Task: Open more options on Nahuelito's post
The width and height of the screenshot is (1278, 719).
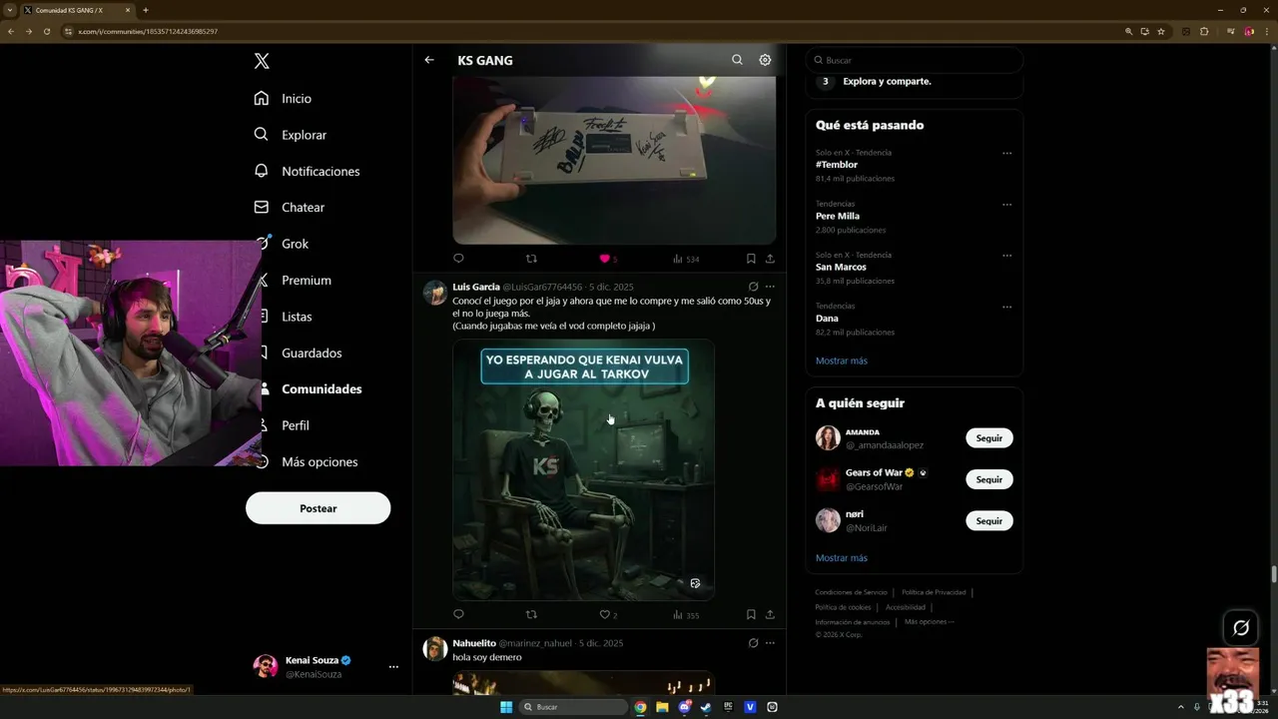Action: click(770, 643)
